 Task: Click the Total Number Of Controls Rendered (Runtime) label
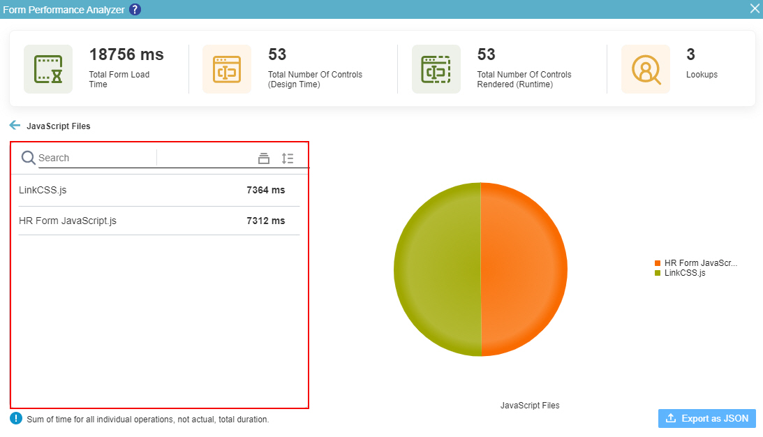pos(524,80)
